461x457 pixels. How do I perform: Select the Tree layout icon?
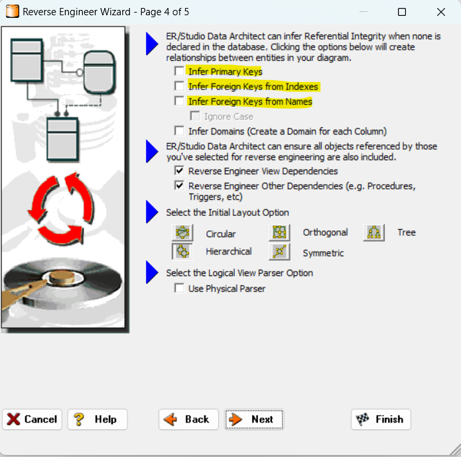pyautogui.click(x=374, y=232)
